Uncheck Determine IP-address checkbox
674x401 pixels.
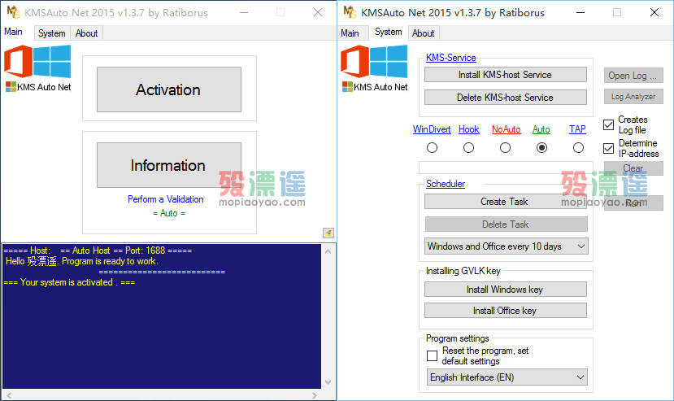point(608,148)
